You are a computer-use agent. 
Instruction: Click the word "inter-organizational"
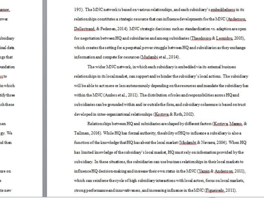click(114, 114)
